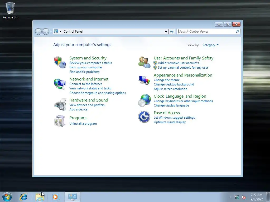Click shield icon beside Add or remove user accounts
The width and height of the screenshot is (270, 202).
coord(155,63)
